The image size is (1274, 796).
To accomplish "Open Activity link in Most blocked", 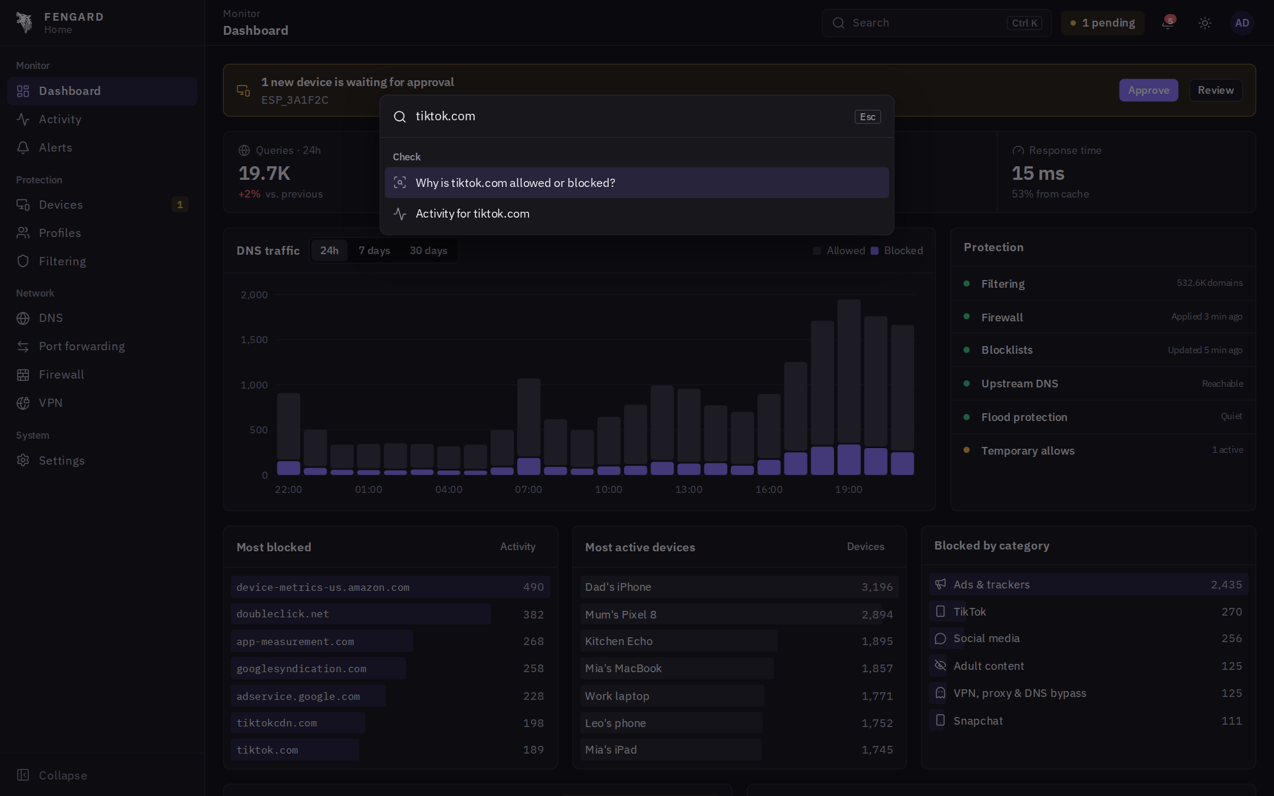I will point(518,547).
